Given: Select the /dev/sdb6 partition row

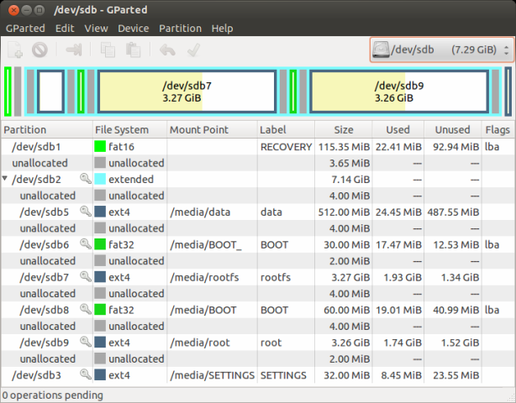Looking at the screenshot, I should [x=258, y=244].
